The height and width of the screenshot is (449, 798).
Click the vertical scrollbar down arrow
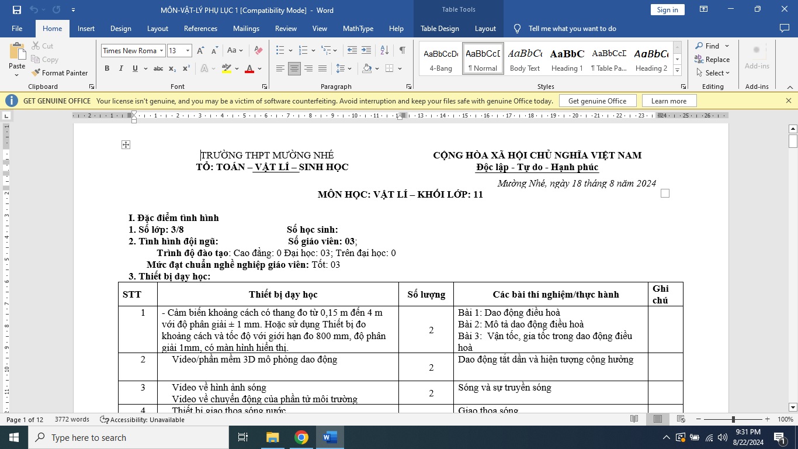click(x=793, y=407)
